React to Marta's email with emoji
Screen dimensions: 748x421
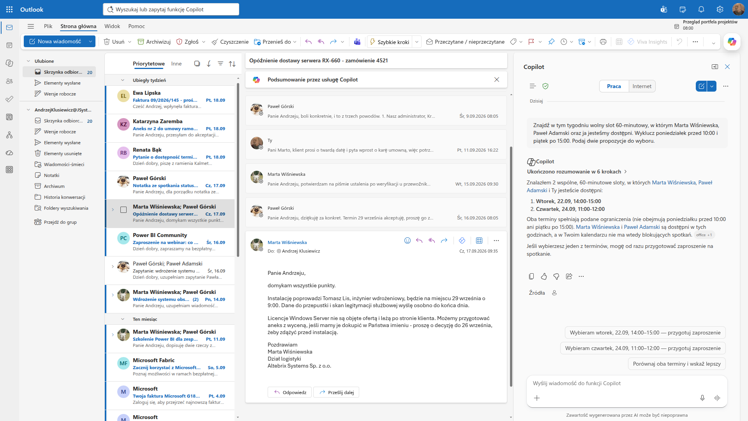[408, 241]
